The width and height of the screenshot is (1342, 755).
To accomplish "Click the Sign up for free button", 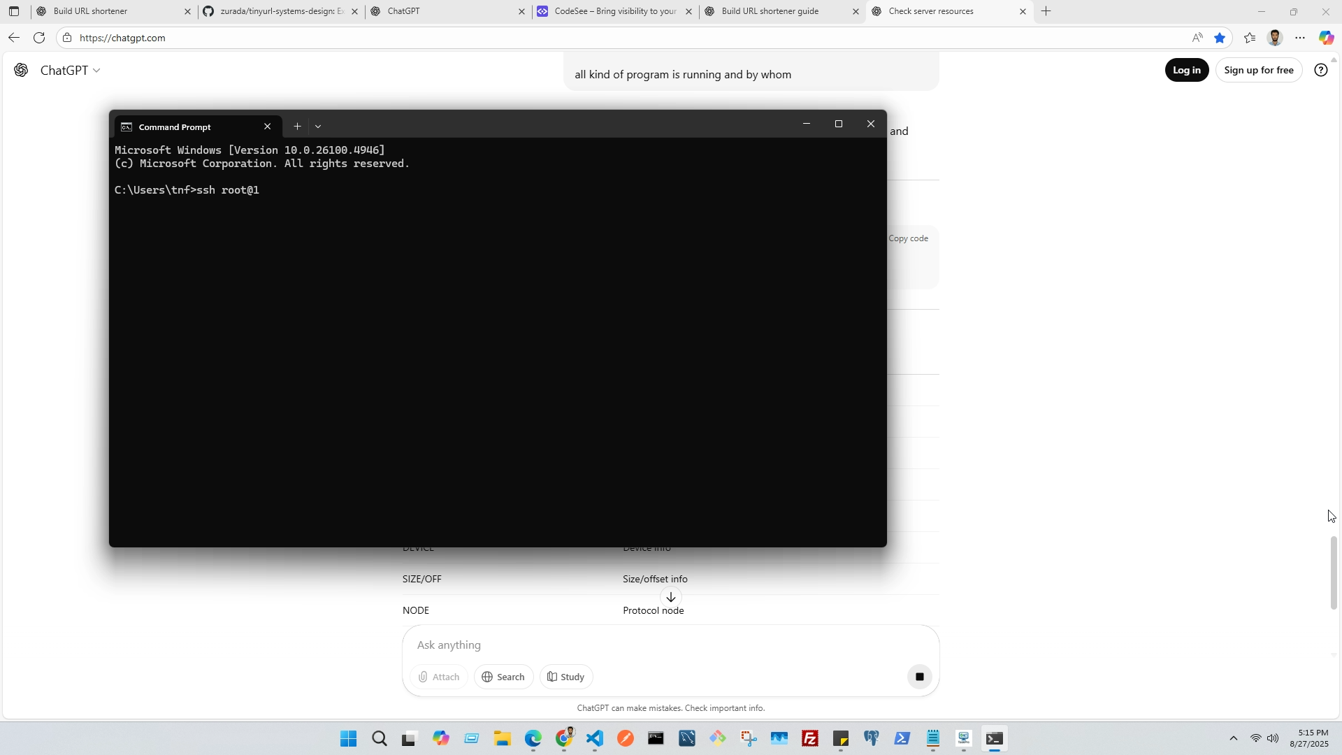I will 1258,70.
